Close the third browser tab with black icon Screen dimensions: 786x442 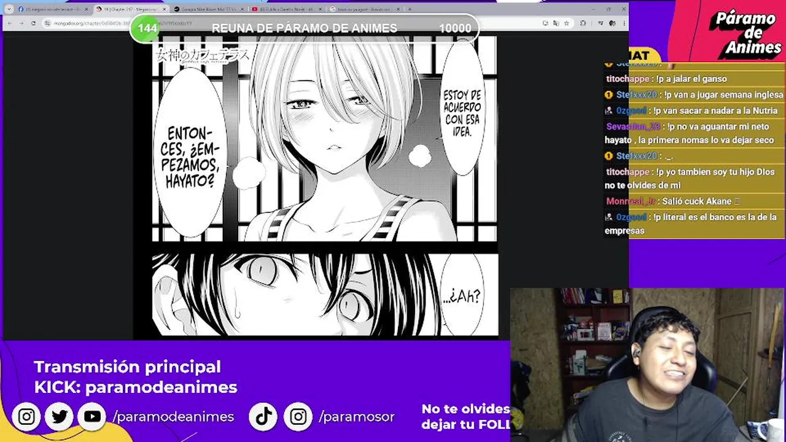tap(242, 9)
